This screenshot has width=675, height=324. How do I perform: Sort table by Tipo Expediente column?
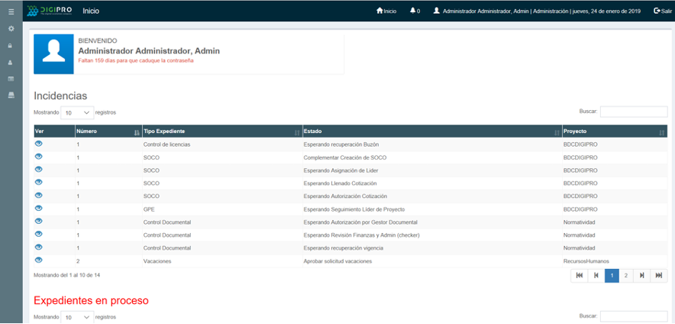221,131
